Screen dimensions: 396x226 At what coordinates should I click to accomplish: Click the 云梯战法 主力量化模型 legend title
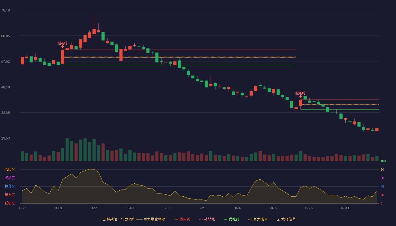point(134,219)
